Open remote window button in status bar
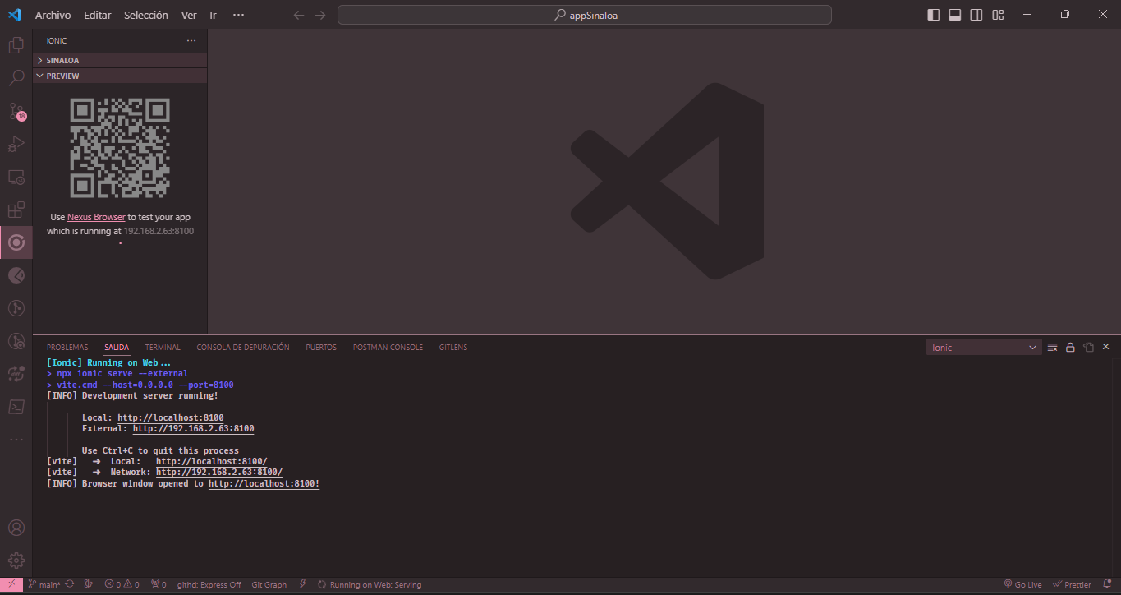1121x595 pixels. click(x=11, y=585)
